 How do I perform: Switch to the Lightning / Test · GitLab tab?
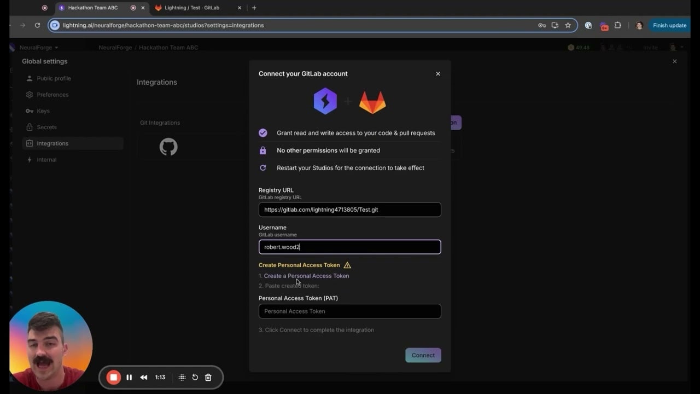pos(191,8)
